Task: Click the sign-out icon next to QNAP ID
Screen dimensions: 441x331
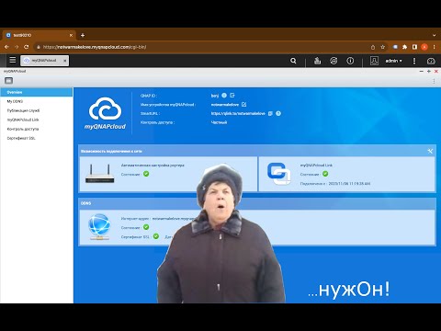Action: 232,96
